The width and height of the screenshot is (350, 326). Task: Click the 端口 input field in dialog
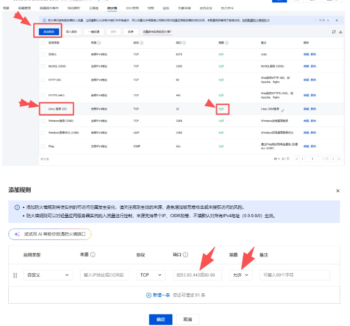click(197, 275)
